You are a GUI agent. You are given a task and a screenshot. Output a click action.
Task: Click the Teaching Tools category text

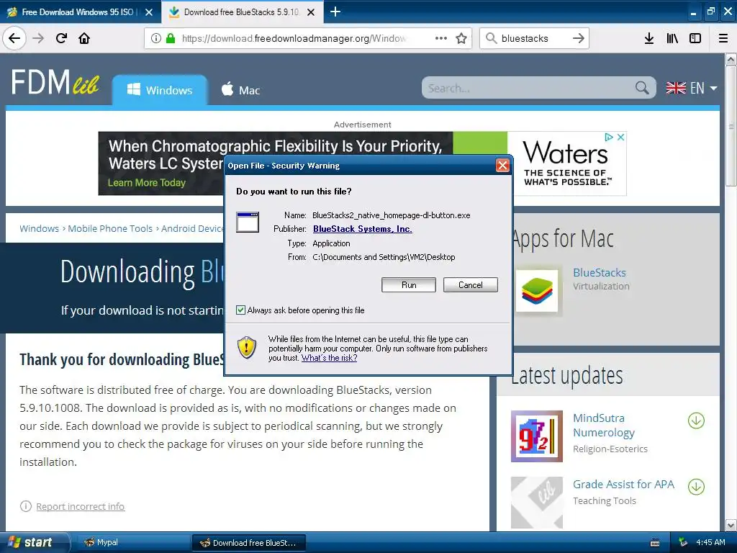coord(605,501)
